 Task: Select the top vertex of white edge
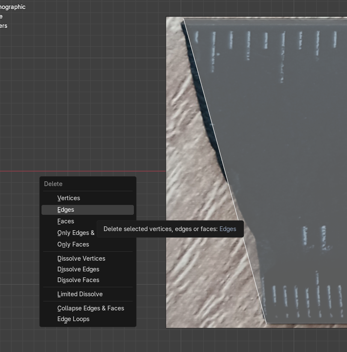(x=184, y=18)
